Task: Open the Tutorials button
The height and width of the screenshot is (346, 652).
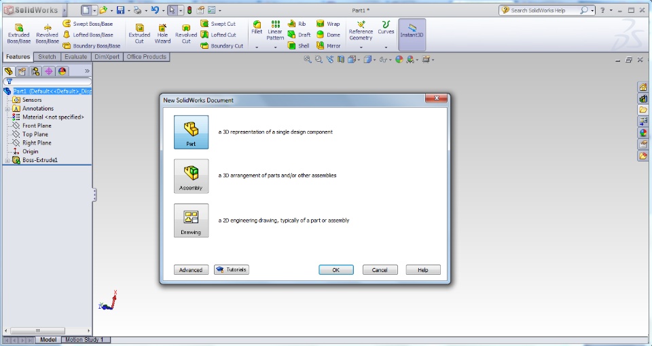Action: [x=232, y=270]
